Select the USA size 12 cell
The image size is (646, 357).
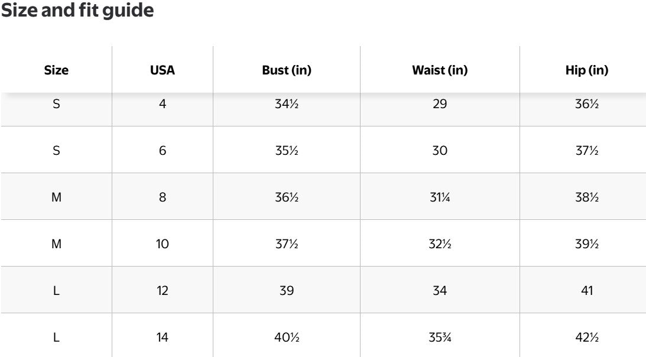[x=163, y=291]
